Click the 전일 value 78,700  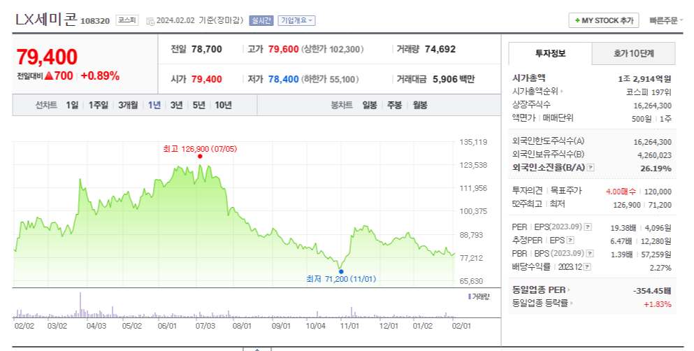tap(207, 50)
